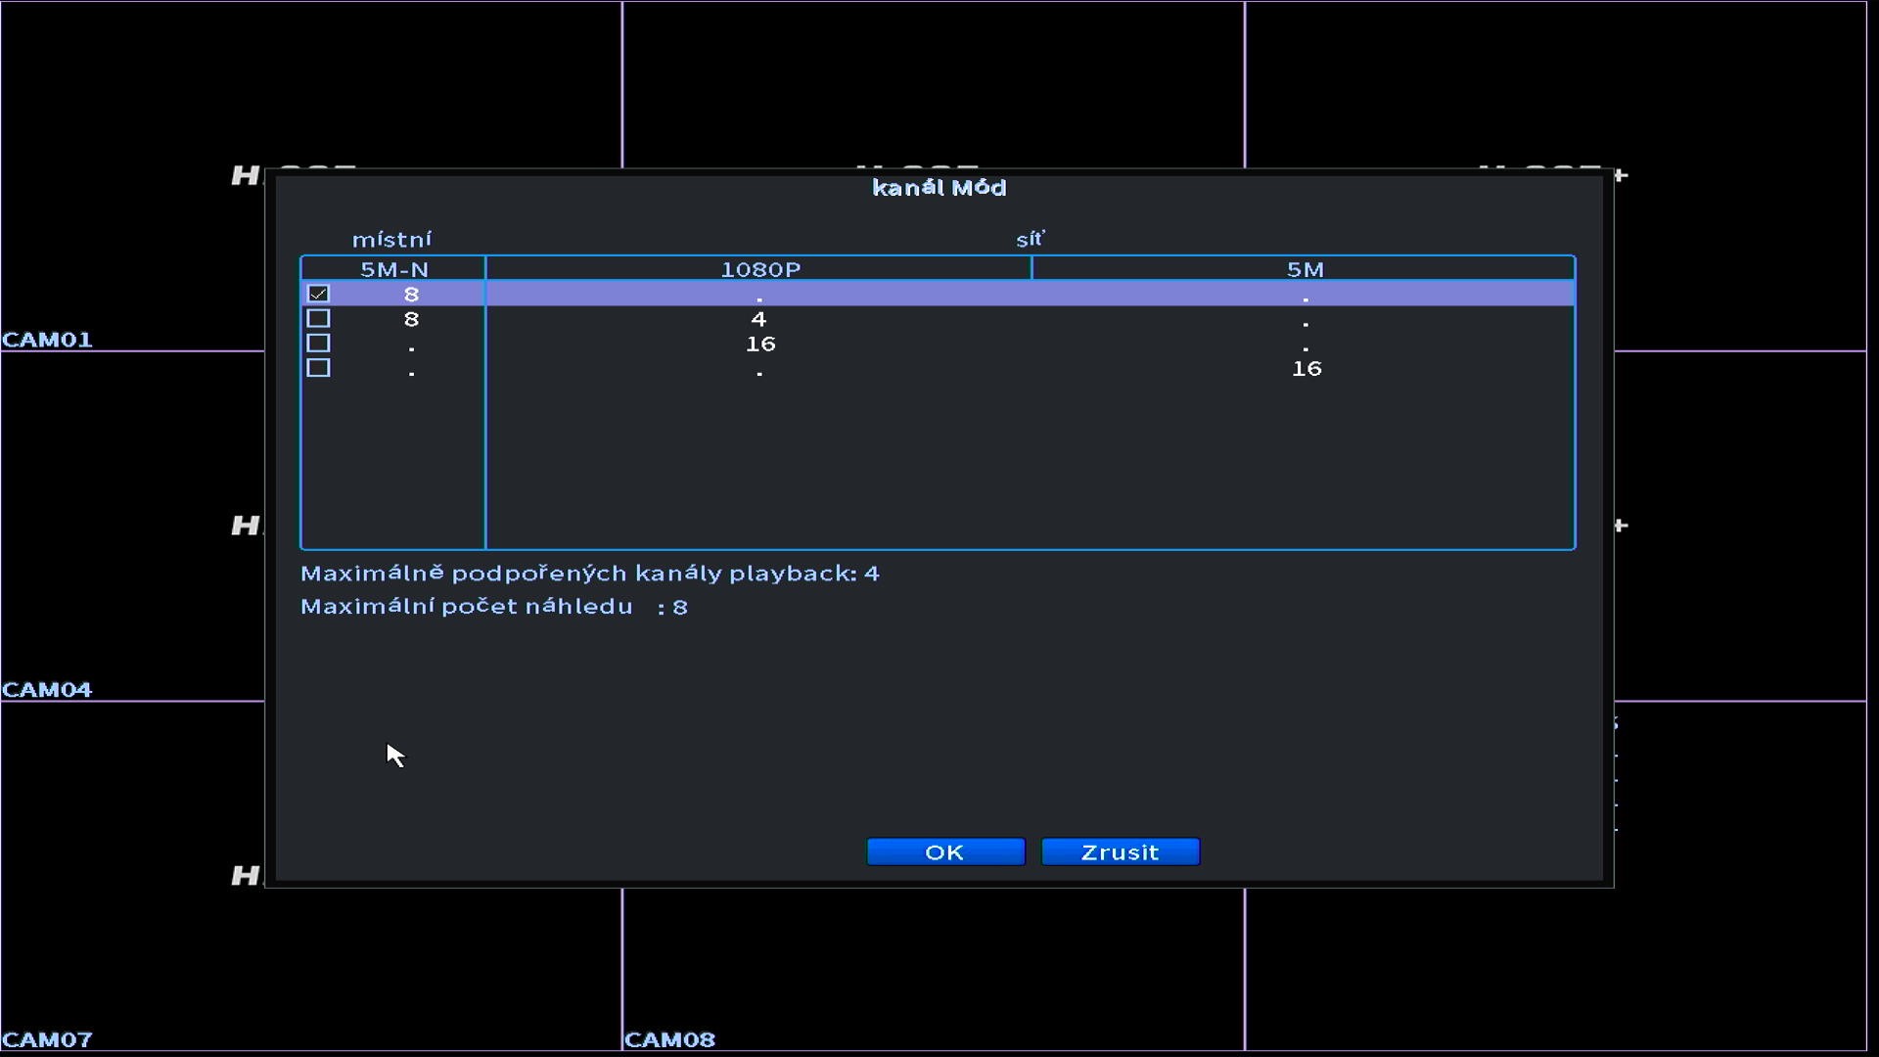1879x1057 pixels.
Task: Select the 16 value in 5M column
Action: coord(1306,368)
